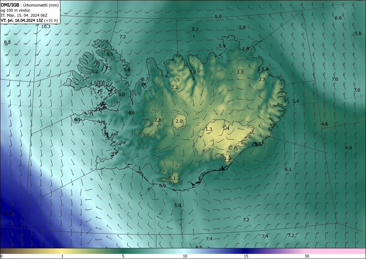Select the 6.7 value label
Viewport: 366px width, 259px height.
[145, 79]
